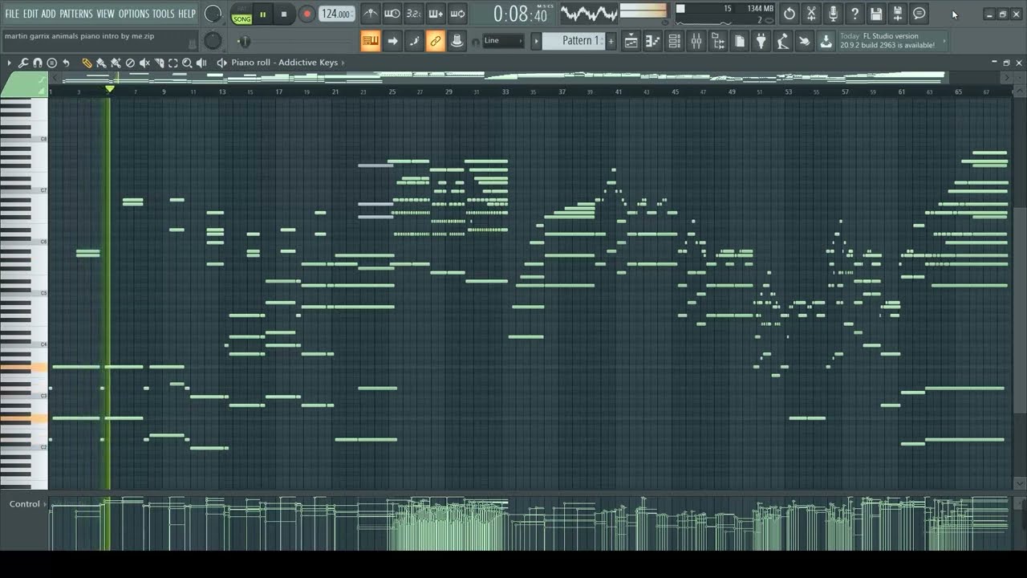The height and width of the screenshot is (578, 1027).
Task: Select the Paint brush tool
Action: pos(101,63)
